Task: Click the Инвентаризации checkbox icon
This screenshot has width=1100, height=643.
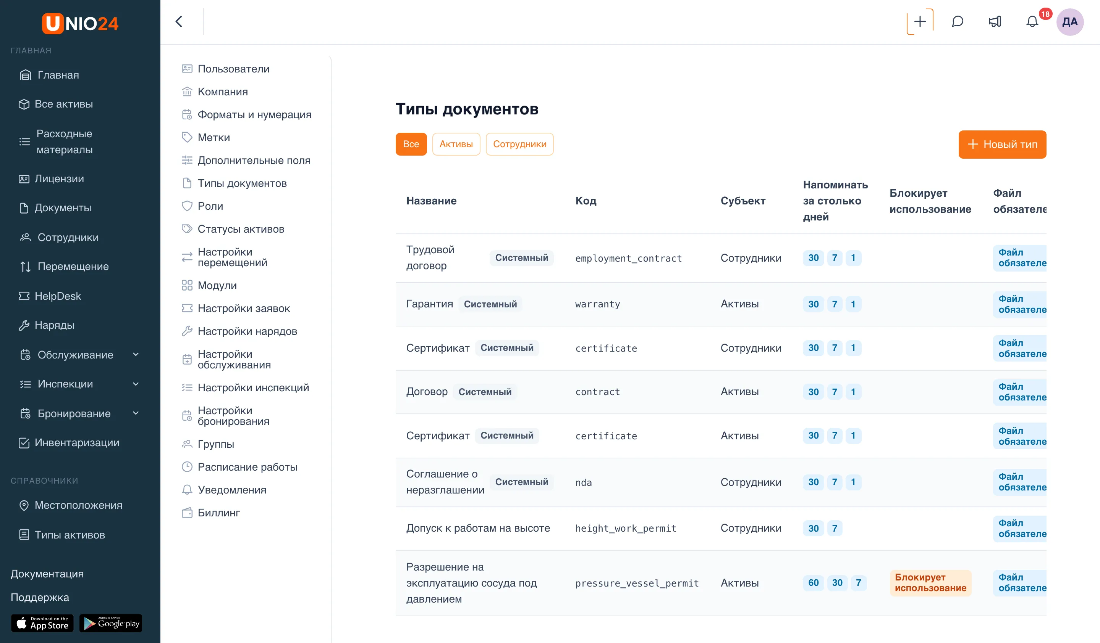Action: click(x=24, y=442)
